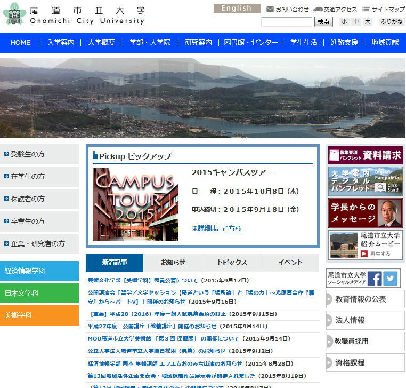This screenshot has height=388, width=406.
Task: Open the 資料請求 pamphlet request banner
Action: point(366,155)
